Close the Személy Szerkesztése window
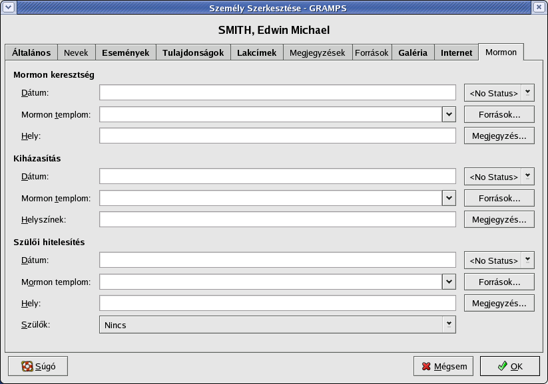Viewport: 548px width, 384px height. click(539, 7)
